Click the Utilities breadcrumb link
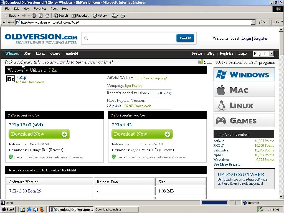The image size is (284, 213). point(36,70)
